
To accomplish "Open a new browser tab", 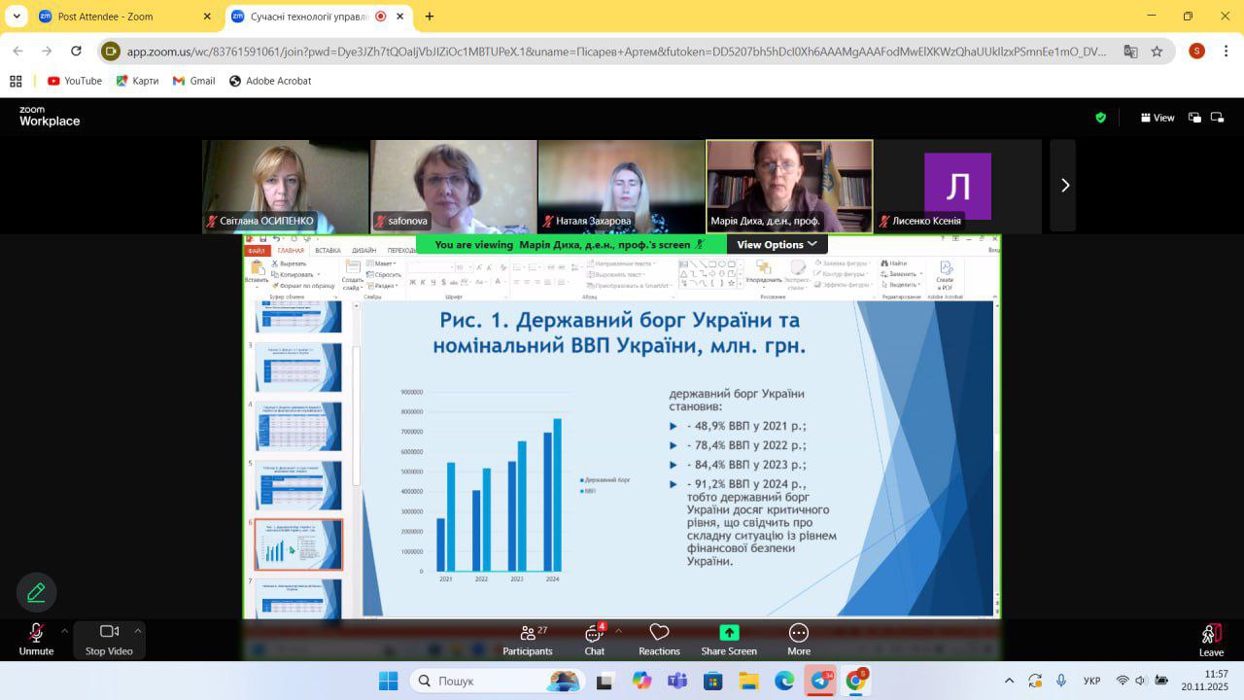I will pos(430,17).
